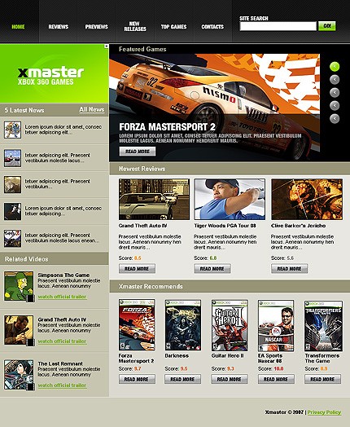Select the second gray carousel indicator
The image size is (350, 427).
coord(335,80)
